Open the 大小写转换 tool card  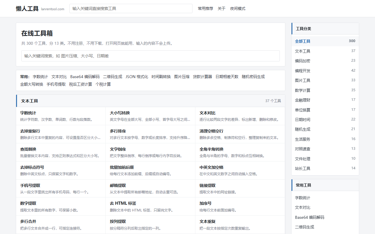click(x=150, y=116)
